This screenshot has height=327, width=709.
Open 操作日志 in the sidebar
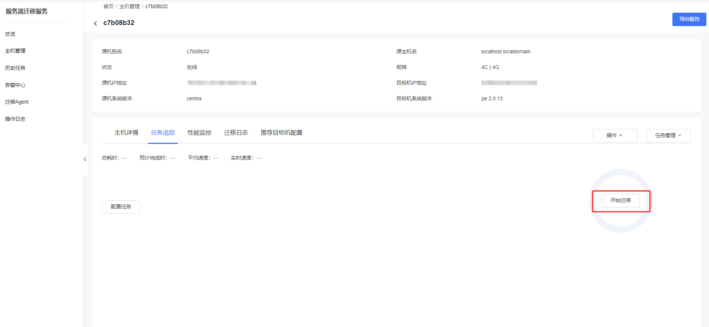[x=15, y=119]
